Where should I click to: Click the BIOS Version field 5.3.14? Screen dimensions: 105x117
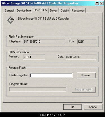34,57
